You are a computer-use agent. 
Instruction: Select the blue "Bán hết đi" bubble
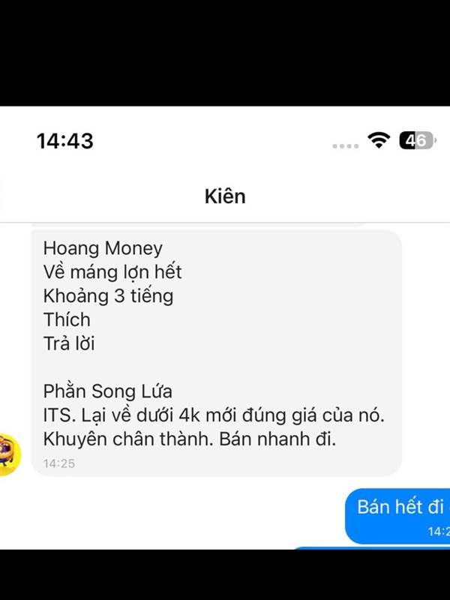tap(397, 516)
